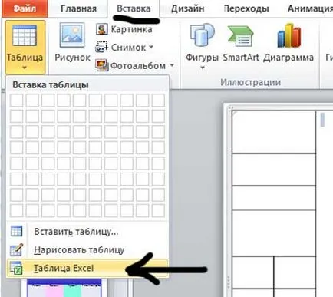This screenshot has width=333, height=297.
Task: Click the draw table pencil icon
Action: tap(16, 250)
